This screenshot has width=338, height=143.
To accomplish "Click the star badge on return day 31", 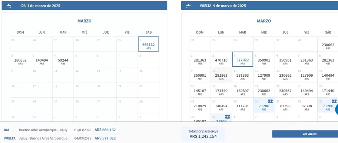I will coord(228,116).
